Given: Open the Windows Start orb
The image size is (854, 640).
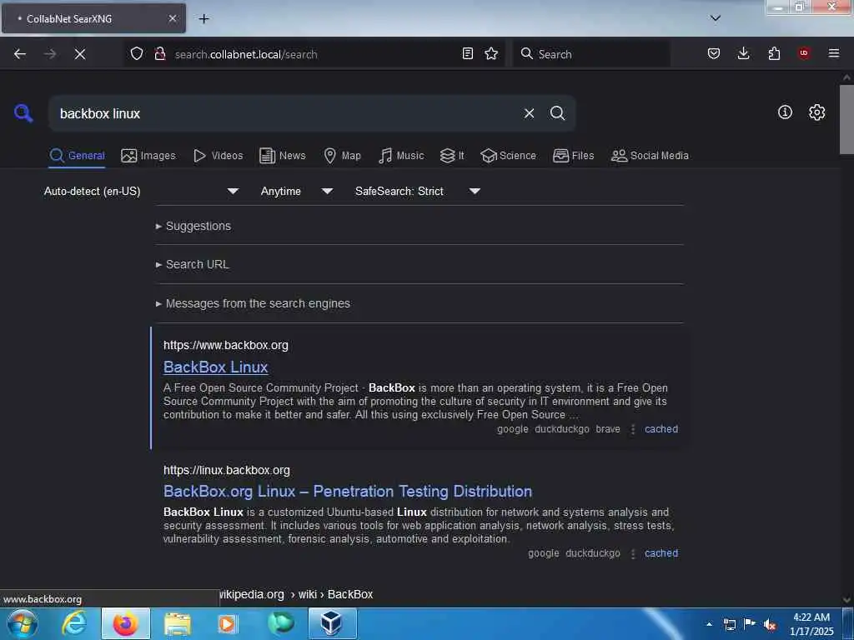Looking at the screenshot, I should pos(23,623).
